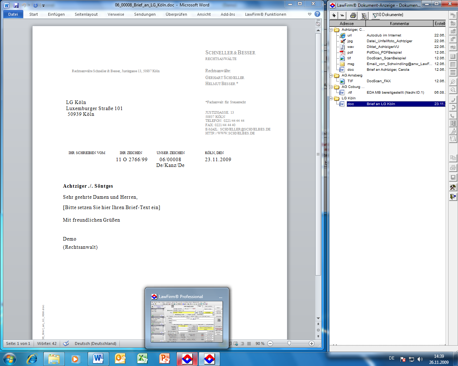This screenshot has width=458, height=366.
Task: Collapse the LG Köln folder node
Action: pos(331,98)
